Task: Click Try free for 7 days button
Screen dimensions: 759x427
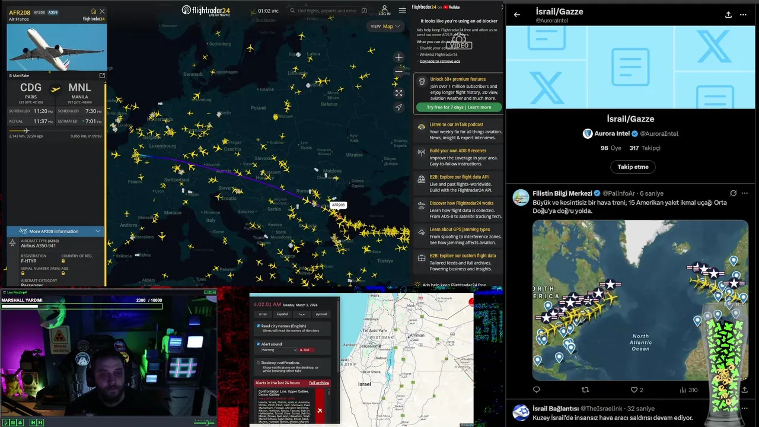Action: coord(458,107)
